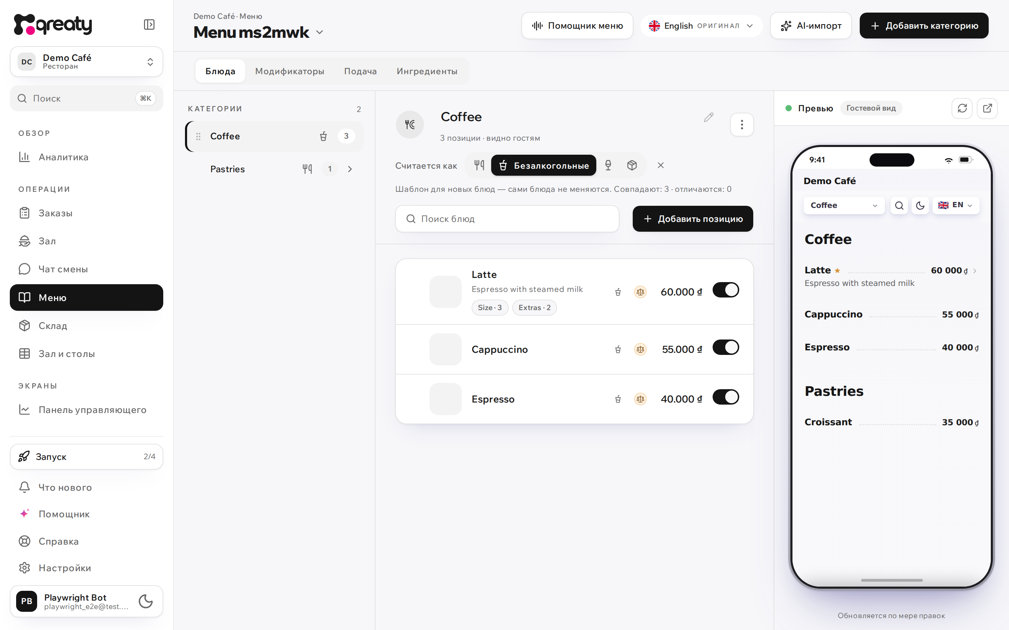
Task: Click the Добавить категорию button
Action: [924, 26]
